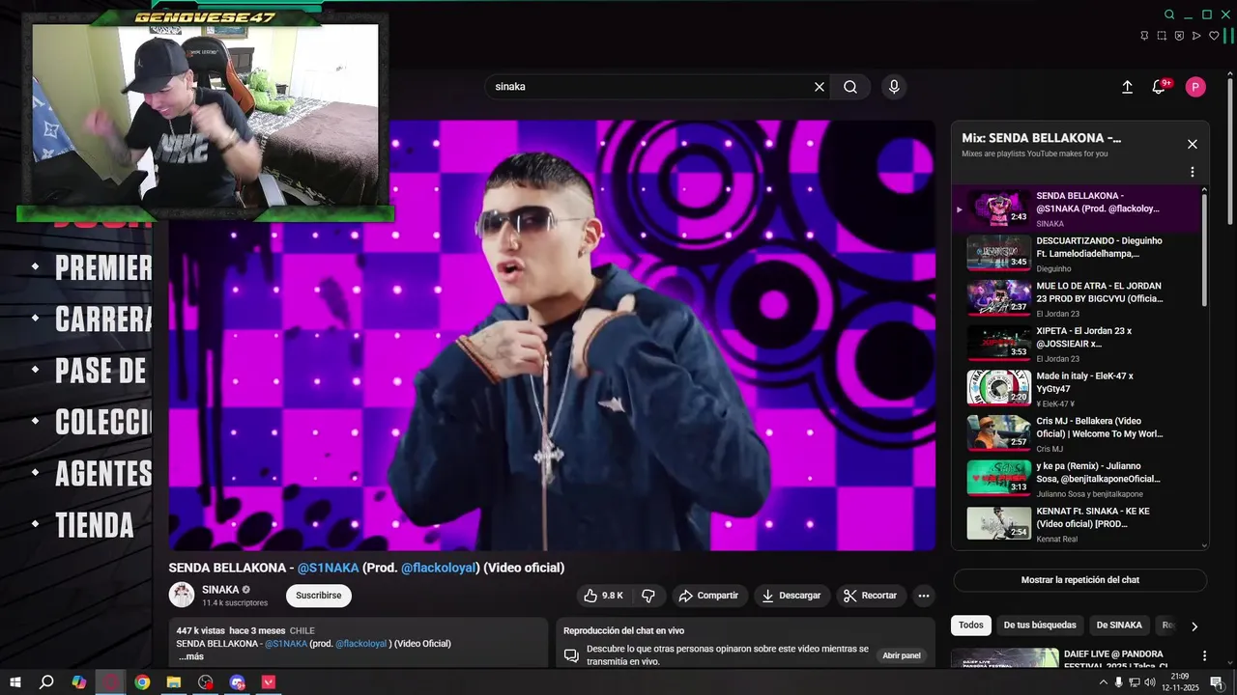1237x695 pixels.
Task: Show more filter chips with right arrow
Action: [1194, 626]
